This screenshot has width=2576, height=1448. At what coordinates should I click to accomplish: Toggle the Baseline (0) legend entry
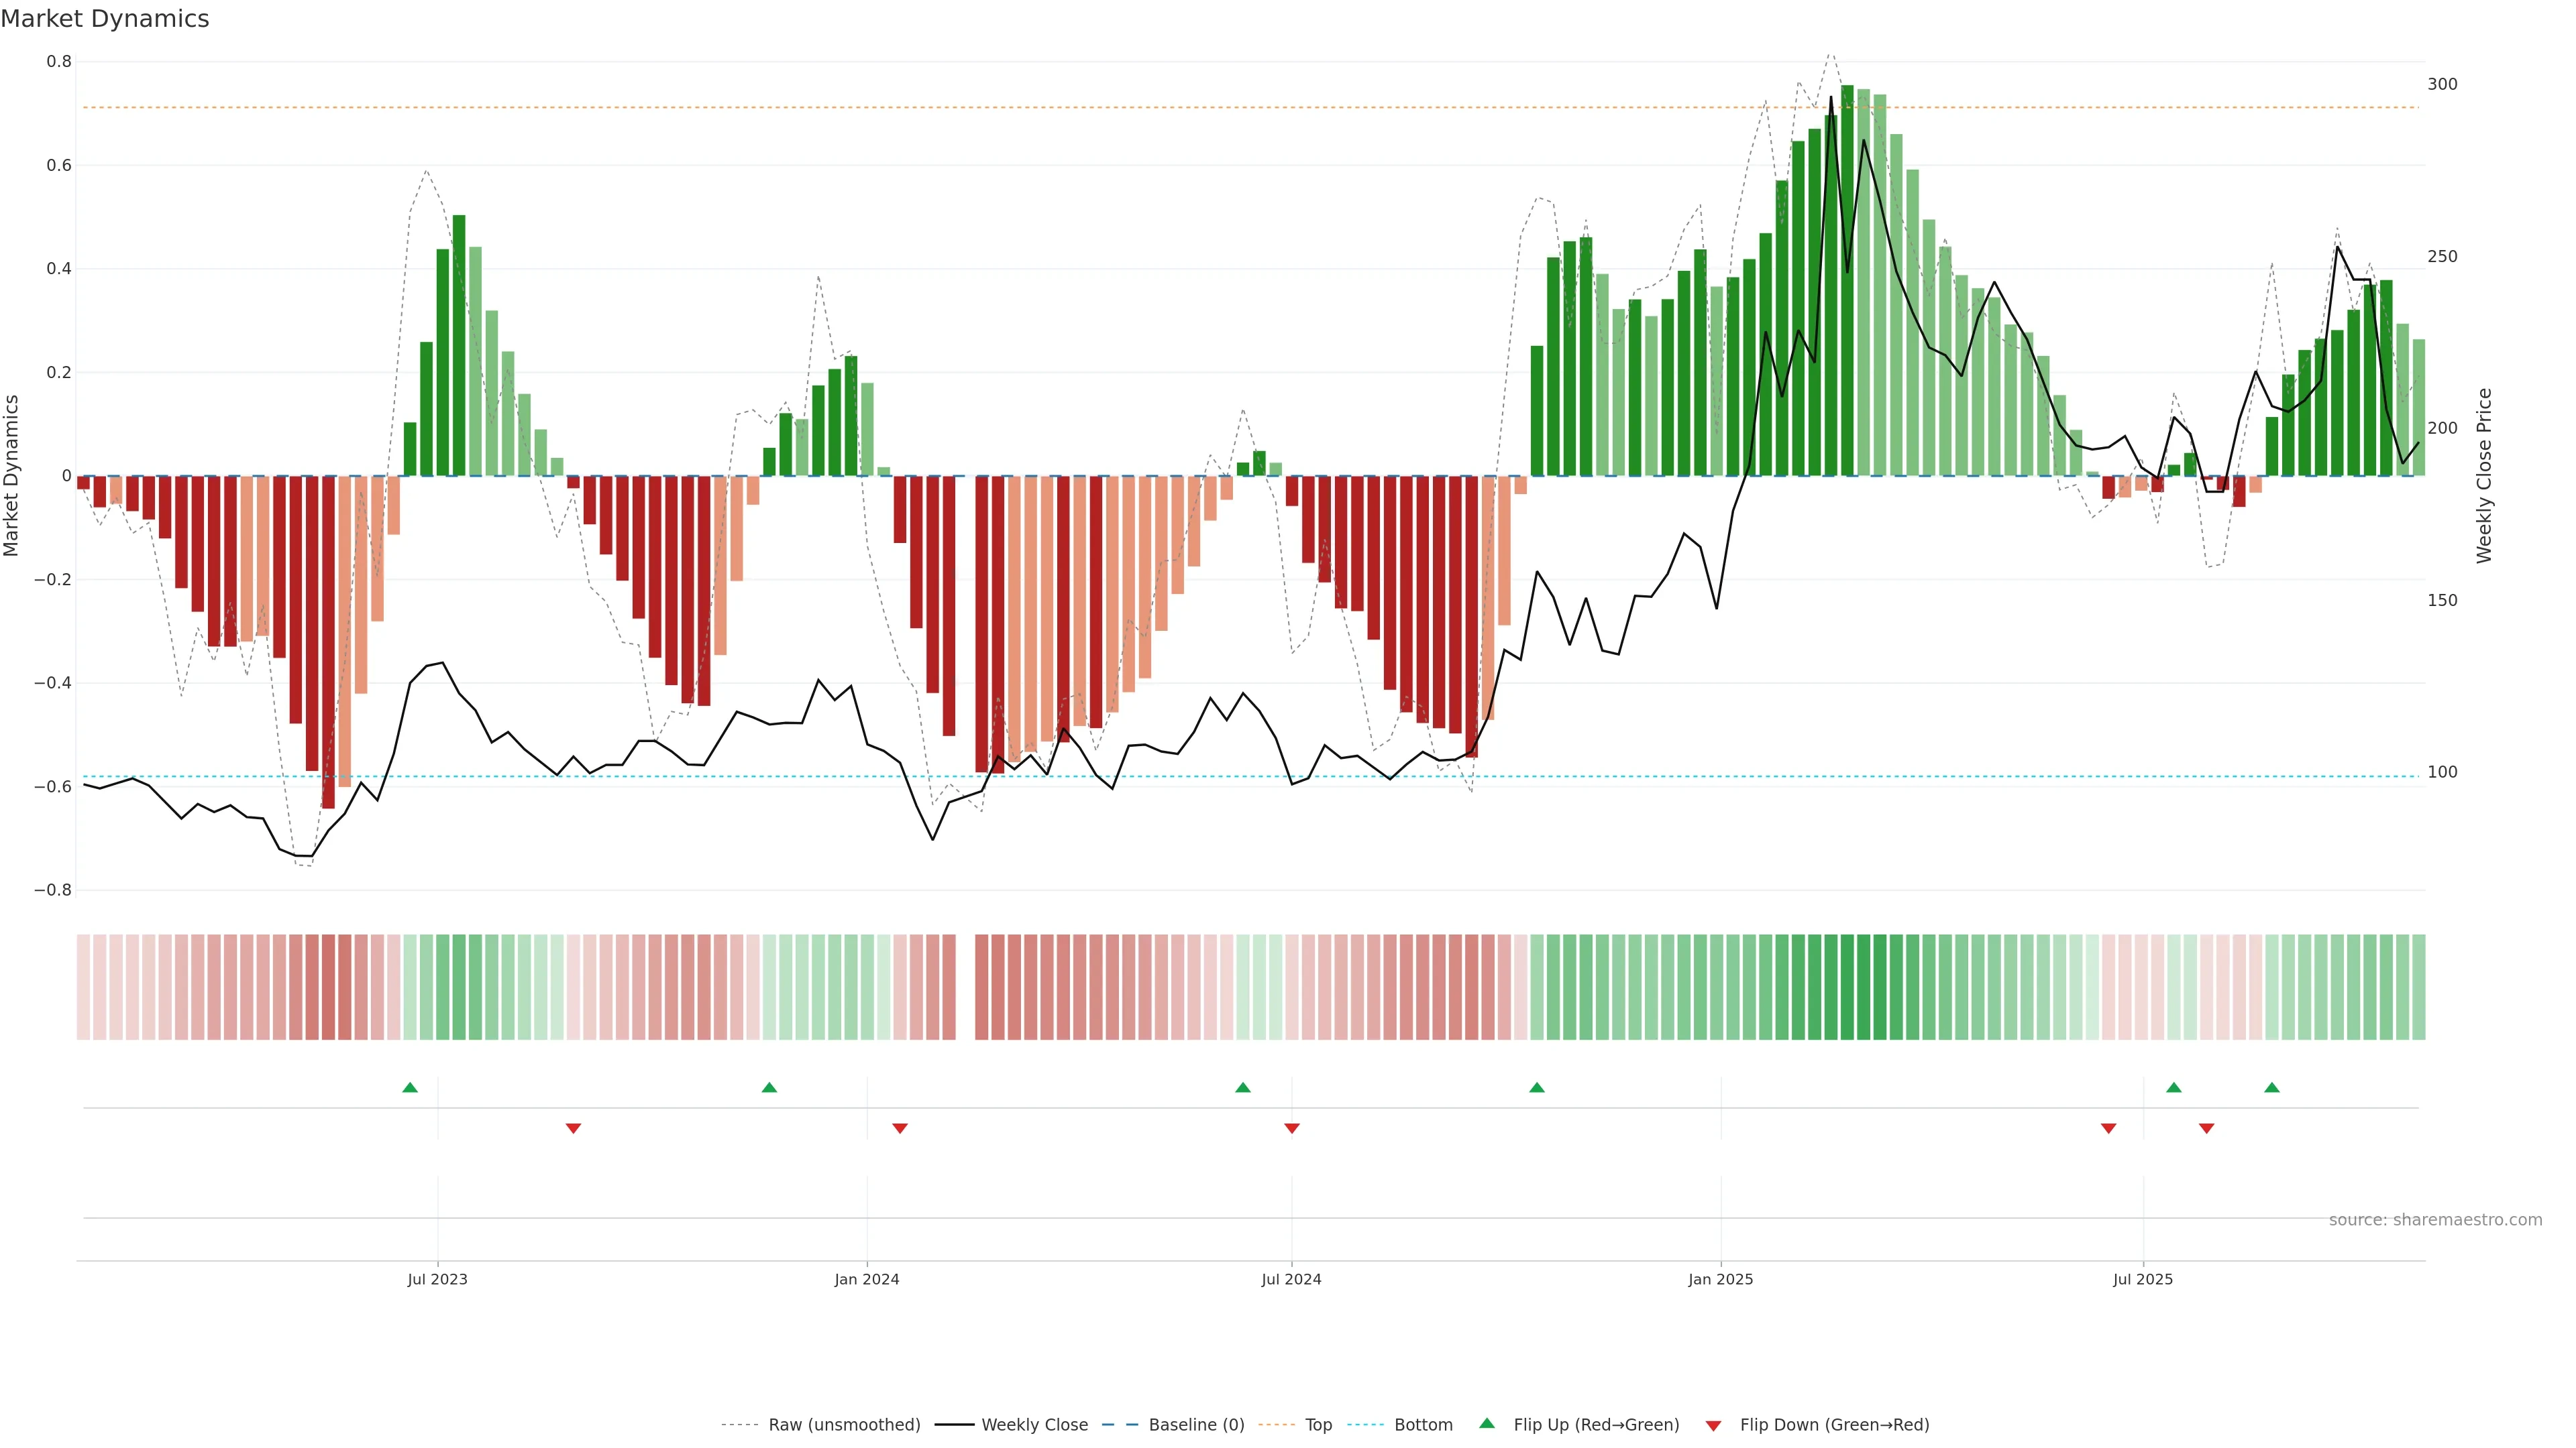(1196, 1425)
